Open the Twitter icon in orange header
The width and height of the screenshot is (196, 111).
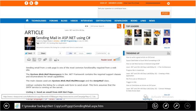[31, 3]
